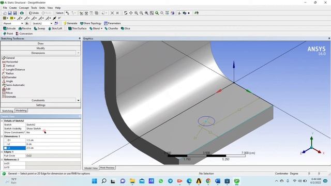This screenshot has height=186, width=331.
Task: Click the Extrude tool
Action: (9, 28)
